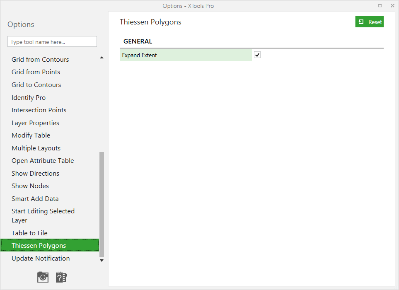This screenshot has width=399, height=290.
Task: Click the camera screenshot icon
Action: [x=43, y=277]
